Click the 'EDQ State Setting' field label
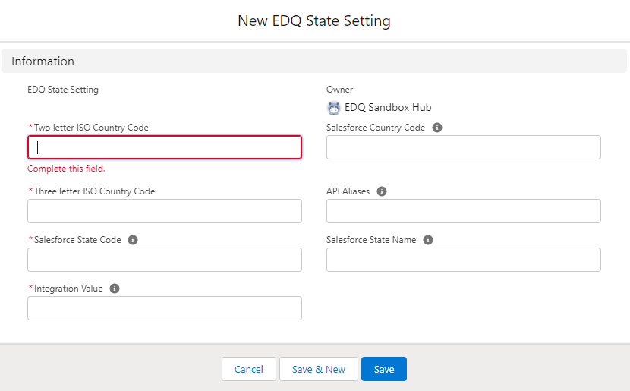The width and height of the screenshot is (630, 391). (63, 90)
